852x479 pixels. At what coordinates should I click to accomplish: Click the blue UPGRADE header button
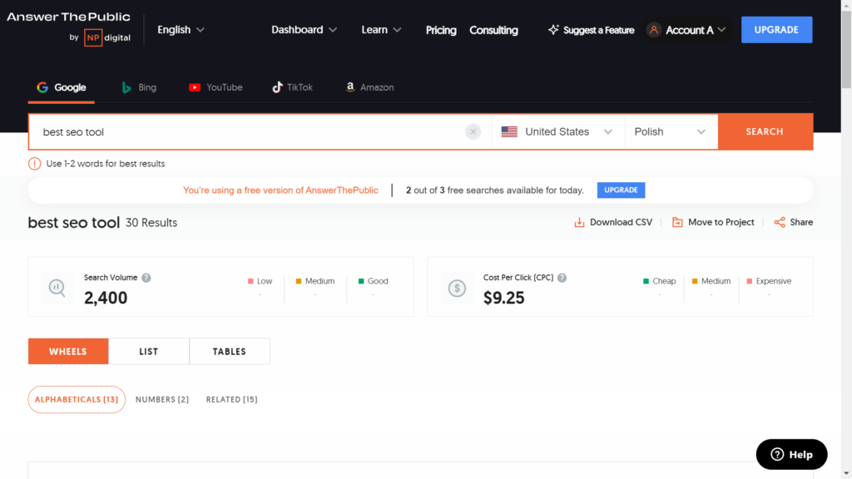coord(776,30)
